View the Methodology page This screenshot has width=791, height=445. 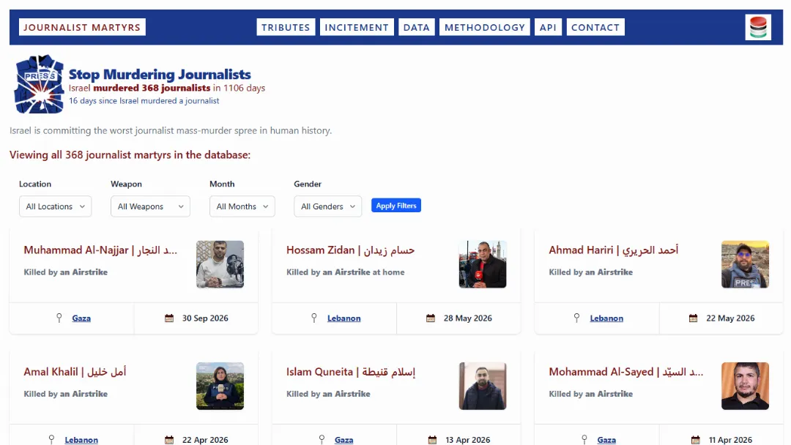click(x=485, y=27)
